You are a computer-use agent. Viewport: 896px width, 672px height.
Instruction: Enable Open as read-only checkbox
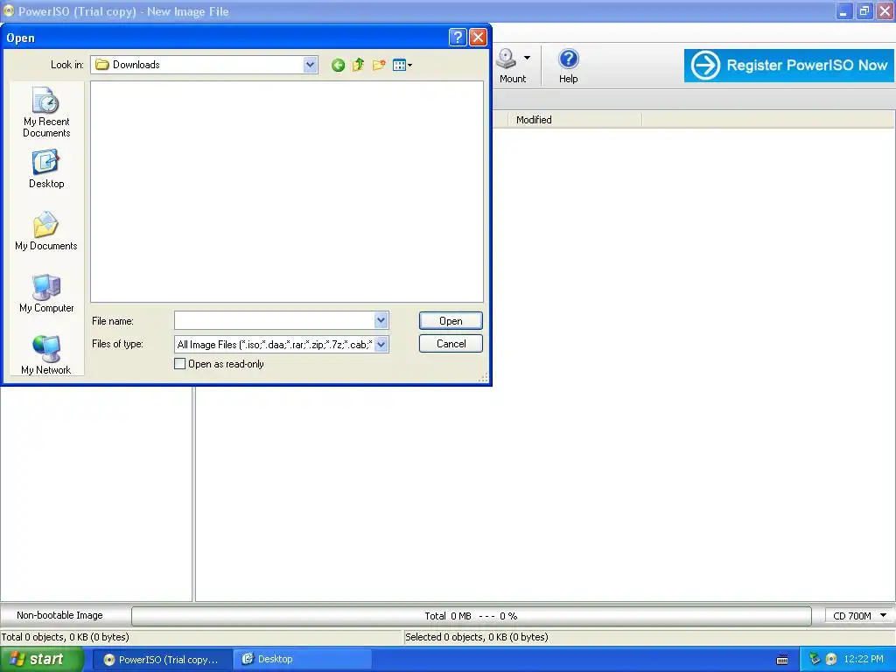pyautogui.click(x=179, y=363)
